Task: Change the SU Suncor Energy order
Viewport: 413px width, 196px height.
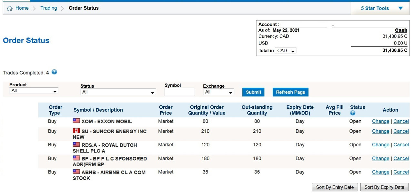Action: [380, 131]
